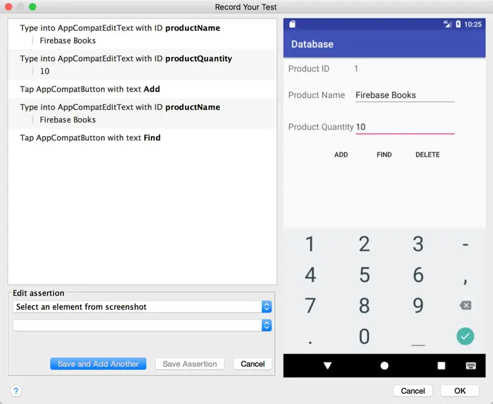The width and height of the screenshot is (493, 404).
Task: Tap the FIND button in the app
Action: pos(384,155)
